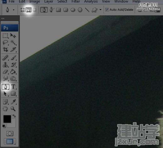Activate Pen tool button in options bar

pos(44,10)
